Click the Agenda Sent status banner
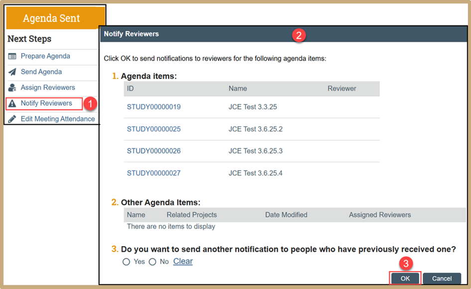The height and width of the screenshot is (289, 471). [x=52, y=18]
